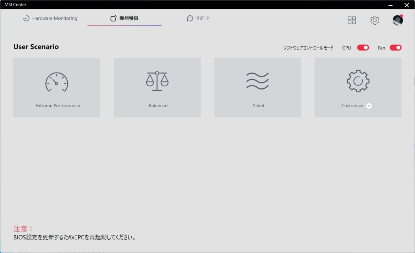Click the Extreme Performance label
Viewport: 415px width, 253px height.
(58, 106)
